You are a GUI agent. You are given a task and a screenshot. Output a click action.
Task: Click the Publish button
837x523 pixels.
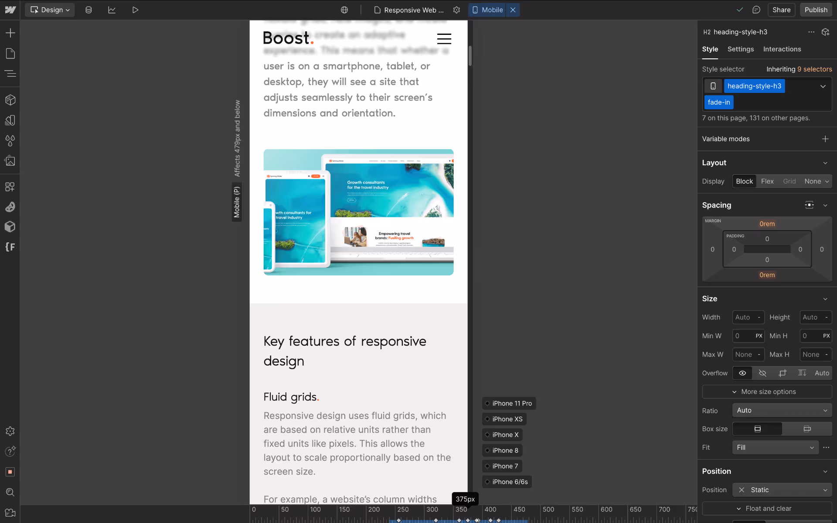pyautogui.click(x=816, y=10)
